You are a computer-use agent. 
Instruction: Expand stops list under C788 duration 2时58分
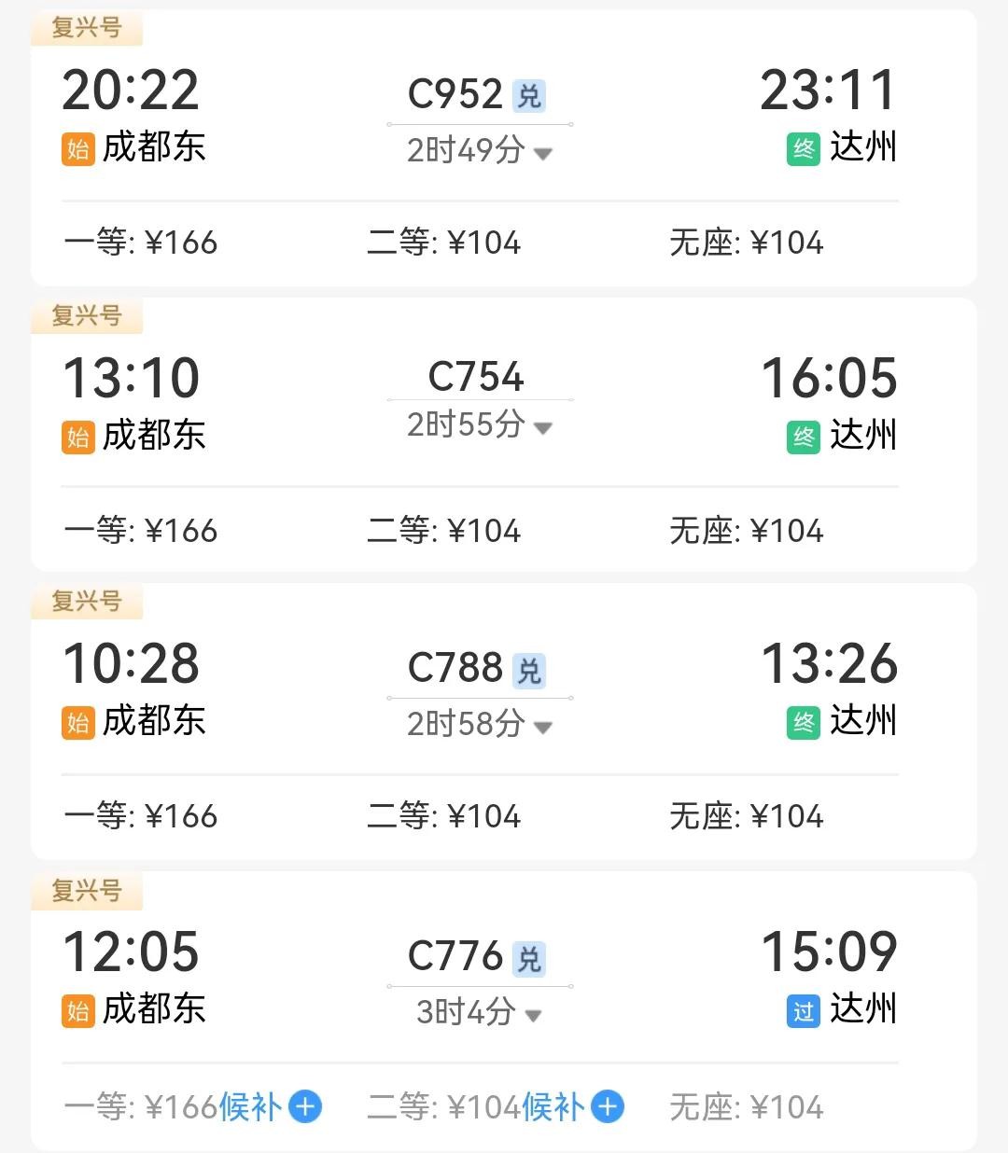(542, 727)
